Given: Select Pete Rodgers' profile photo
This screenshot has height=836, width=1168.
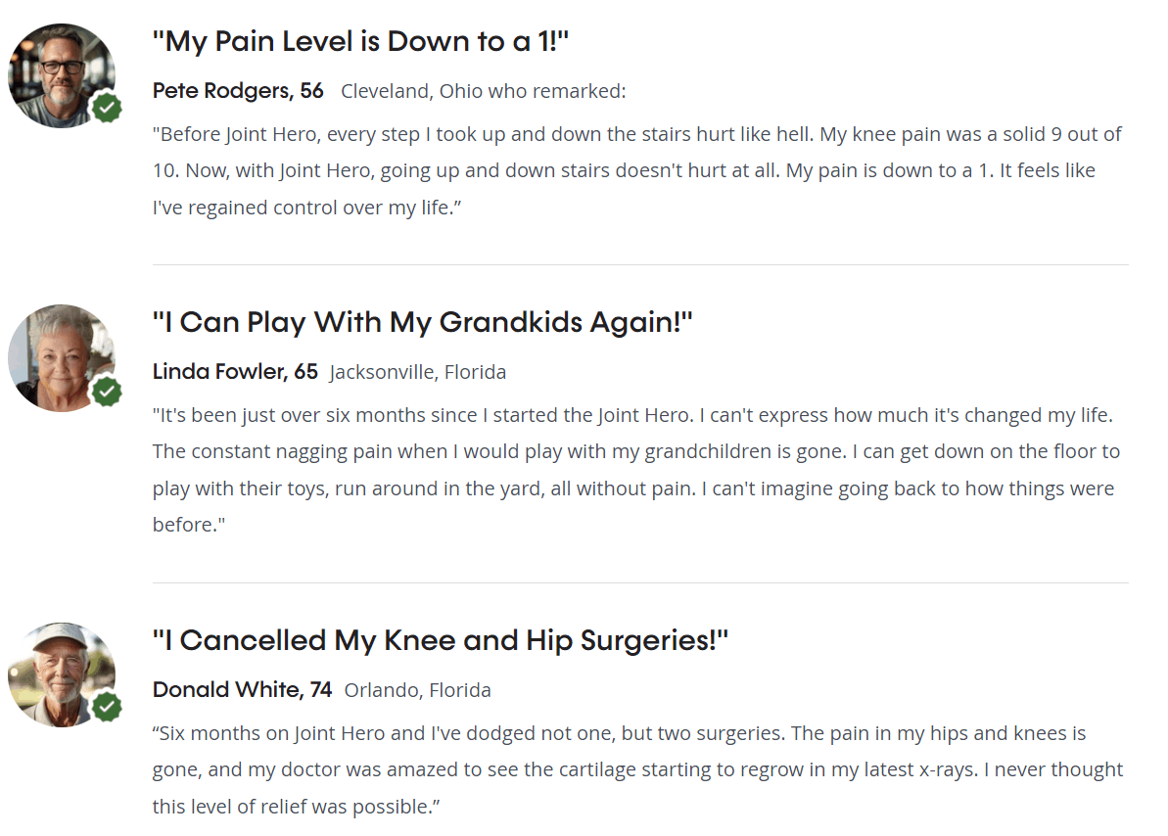Looking at the screenshot, I should pos(62,75).
